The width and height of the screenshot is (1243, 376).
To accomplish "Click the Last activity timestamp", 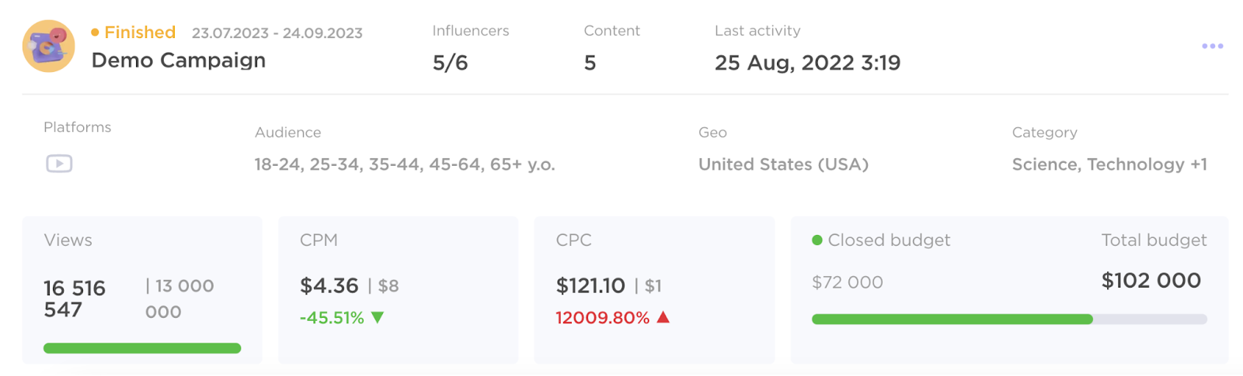I will (807, 63).
